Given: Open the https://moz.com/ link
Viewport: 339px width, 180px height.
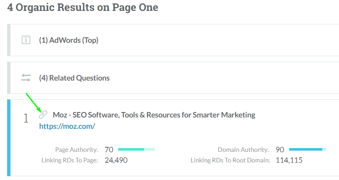Looking at the screenshot, I should (67, 126).
